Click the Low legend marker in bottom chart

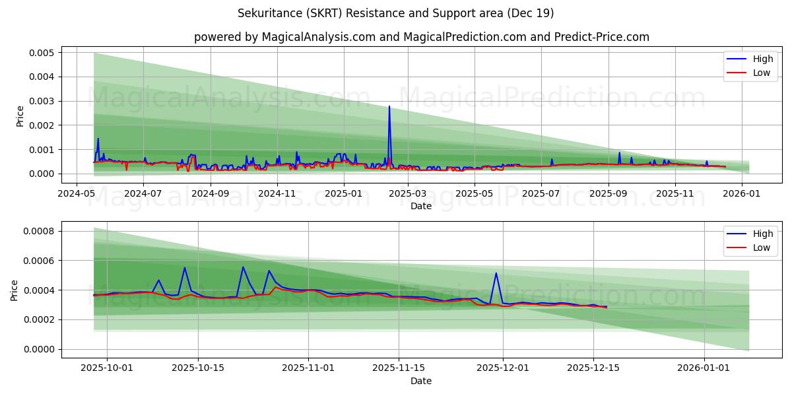tap(737, 247)
